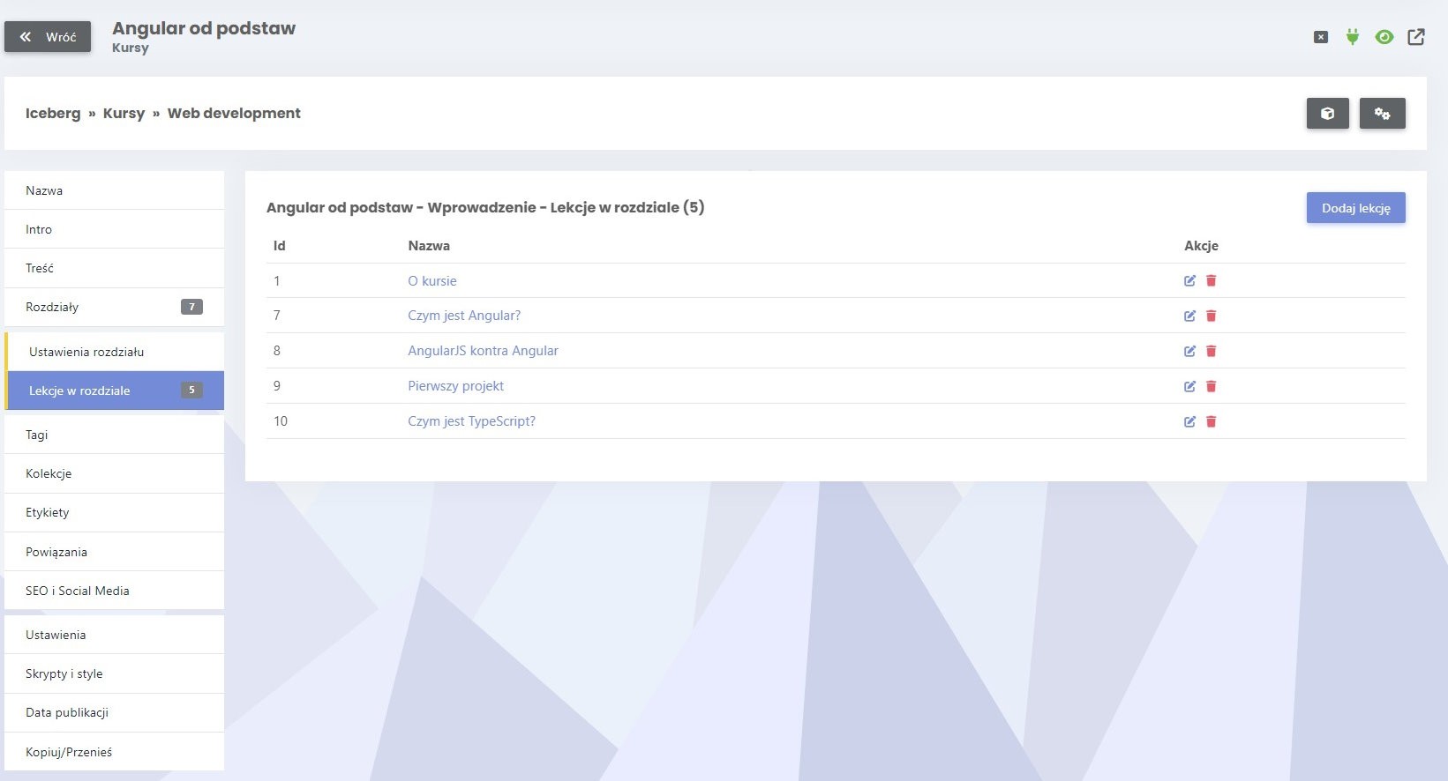Image resolution: width=1448 pixels, height=781 pixels.
Task: Click the Wróć back button
Action: (x=48, y=37)
